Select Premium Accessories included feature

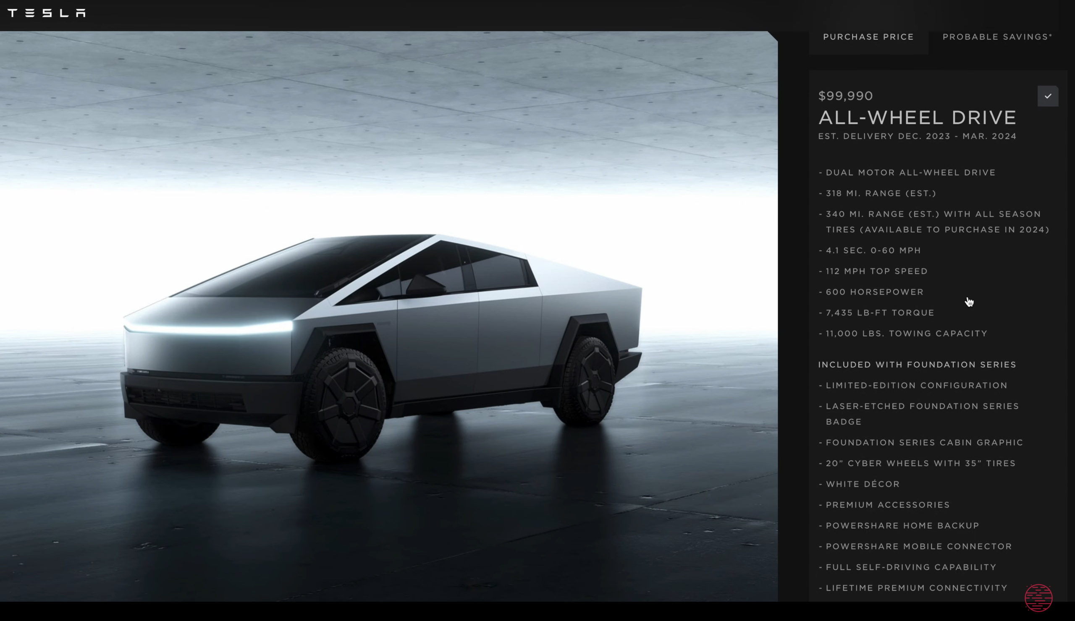coord(888,505)
